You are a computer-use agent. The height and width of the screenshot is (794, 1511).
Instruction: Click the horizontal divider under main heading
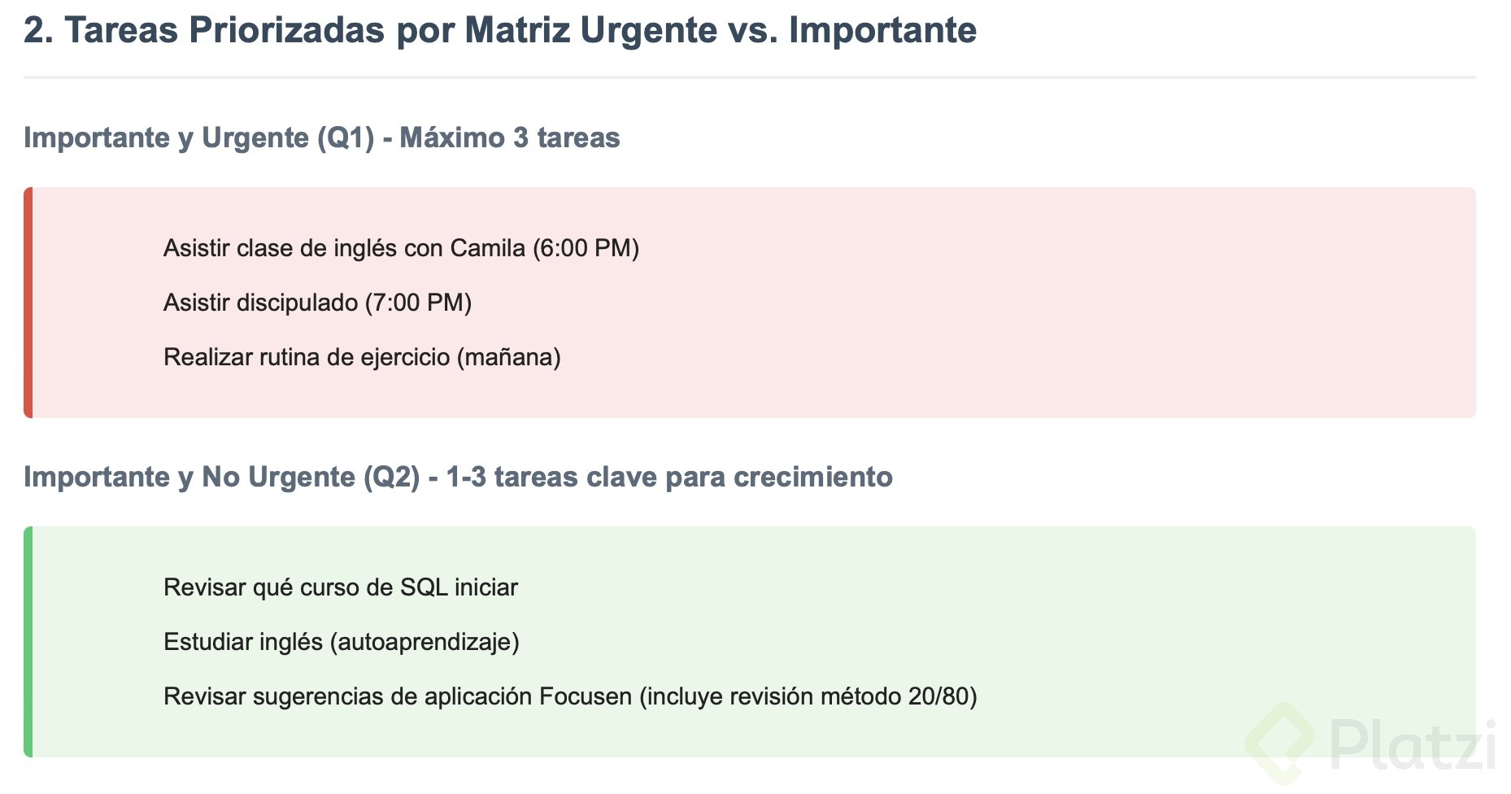(749, 77)
